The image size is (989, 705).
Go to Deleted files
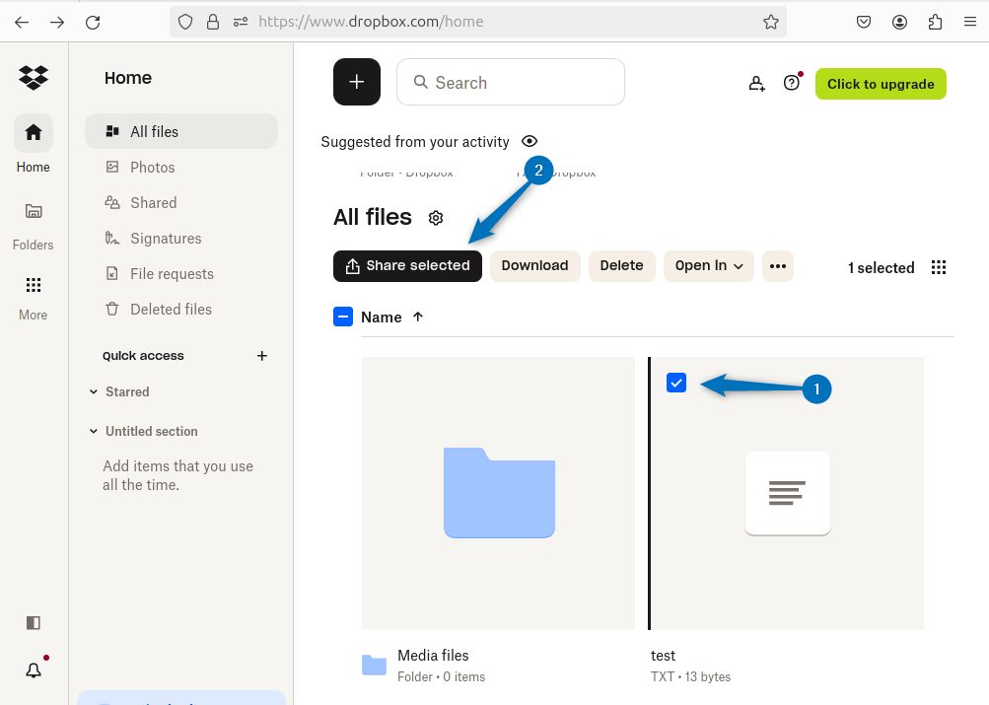(171, 310)
